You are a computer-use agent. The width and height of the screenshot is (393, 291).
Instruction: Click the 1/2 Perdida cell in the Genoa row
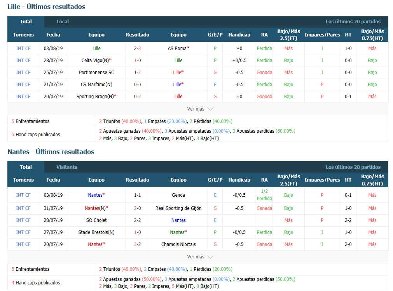(x=264, y=195)
